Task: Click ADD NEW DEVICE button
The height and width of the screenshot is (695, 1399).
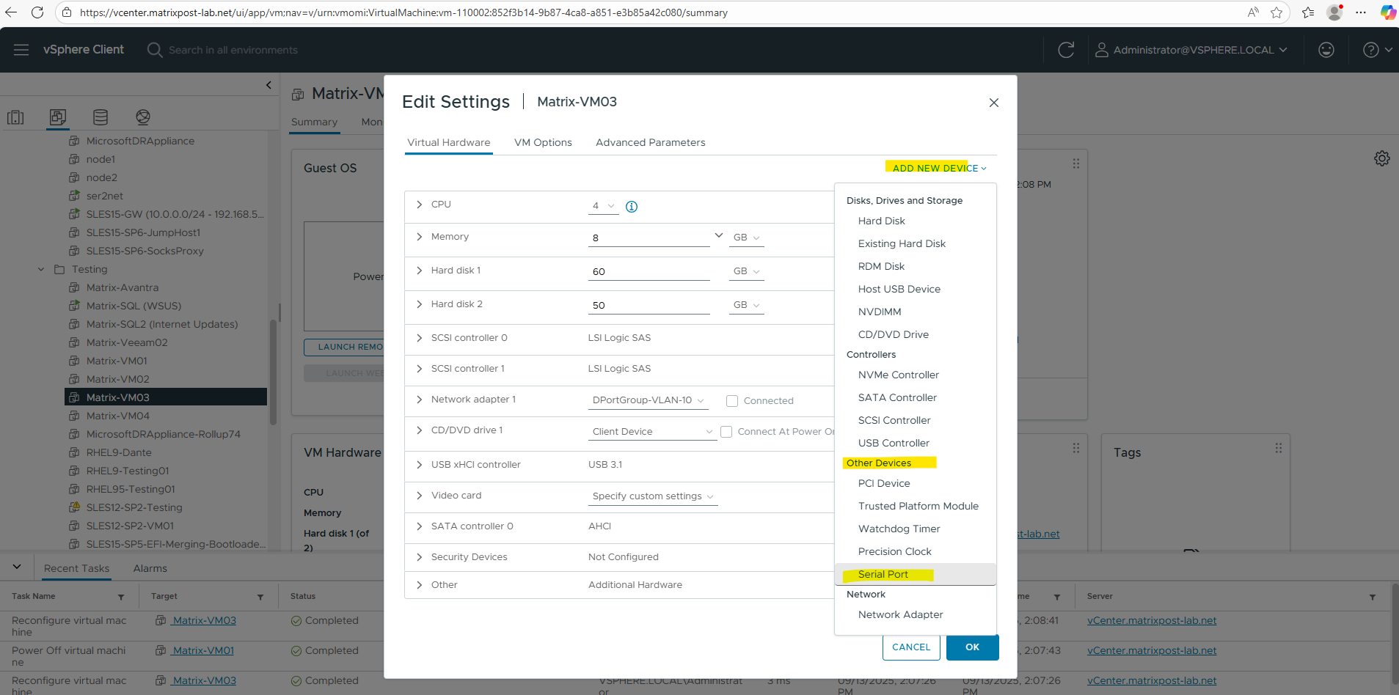Action: 940,168
